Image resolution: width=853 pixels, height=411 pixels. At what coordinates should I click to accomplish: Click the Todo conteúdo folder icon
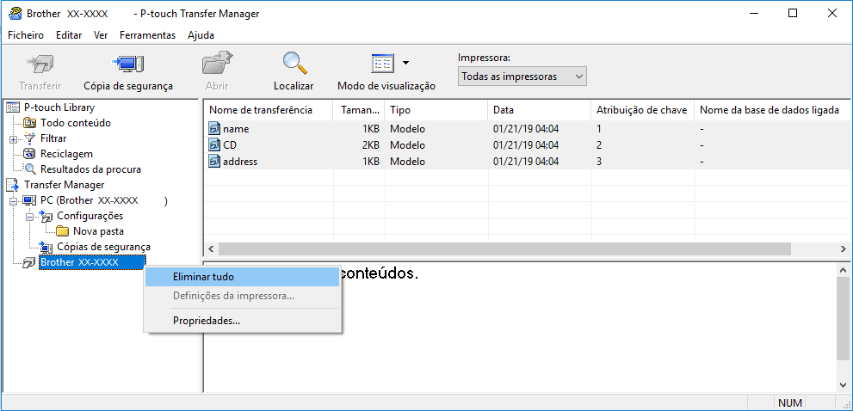(30, 123)
